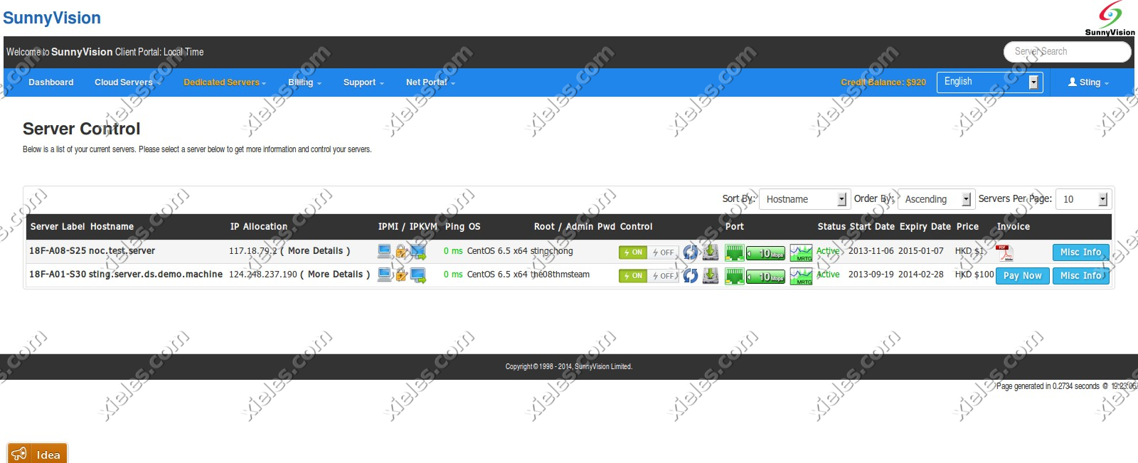Expand the Order By Ascending dropdown
The width and height of the screenshot is (1138, 463).
point(935,199)
